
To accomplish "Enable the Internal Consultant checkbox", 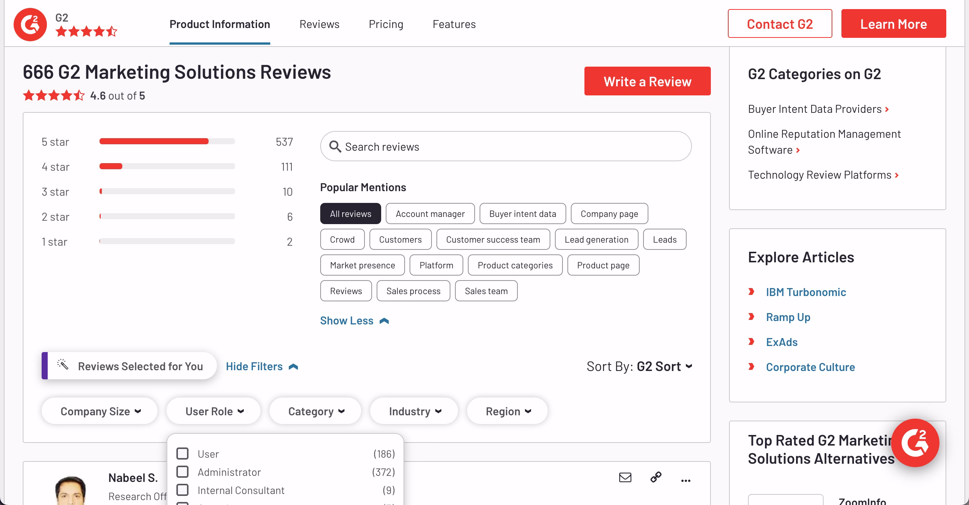I will [x=182, y=490].
